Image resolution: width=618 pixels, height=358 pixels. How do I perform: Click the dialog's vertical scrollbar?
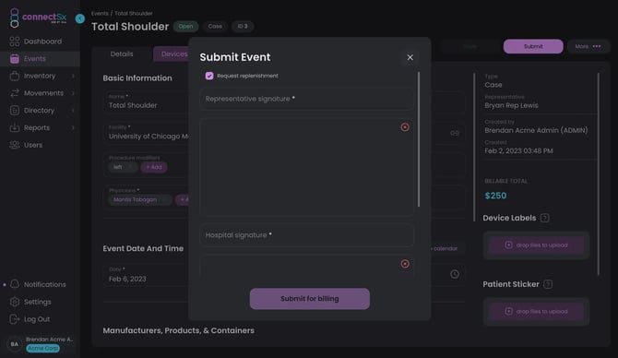(x=419, y=139)
